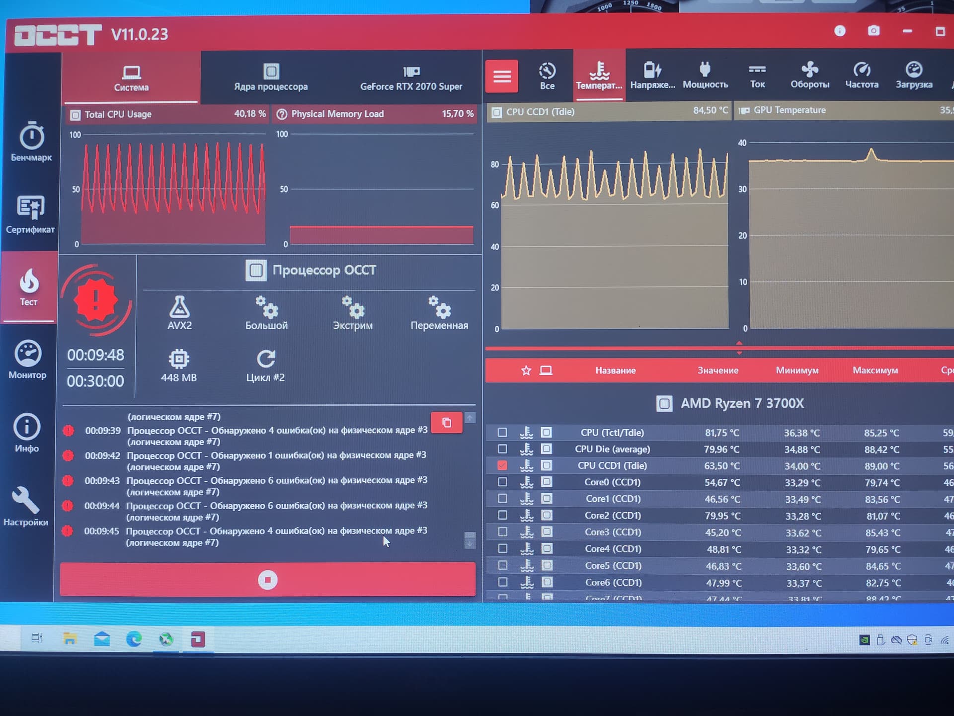Click the AVX2 instruction set option

pos(179,313)
